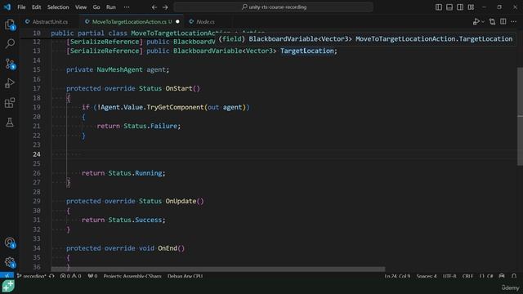The width and height of the screenshot is (523, 294).
Task: Switch to the Node.cs tab
Action: click(205, 22)
